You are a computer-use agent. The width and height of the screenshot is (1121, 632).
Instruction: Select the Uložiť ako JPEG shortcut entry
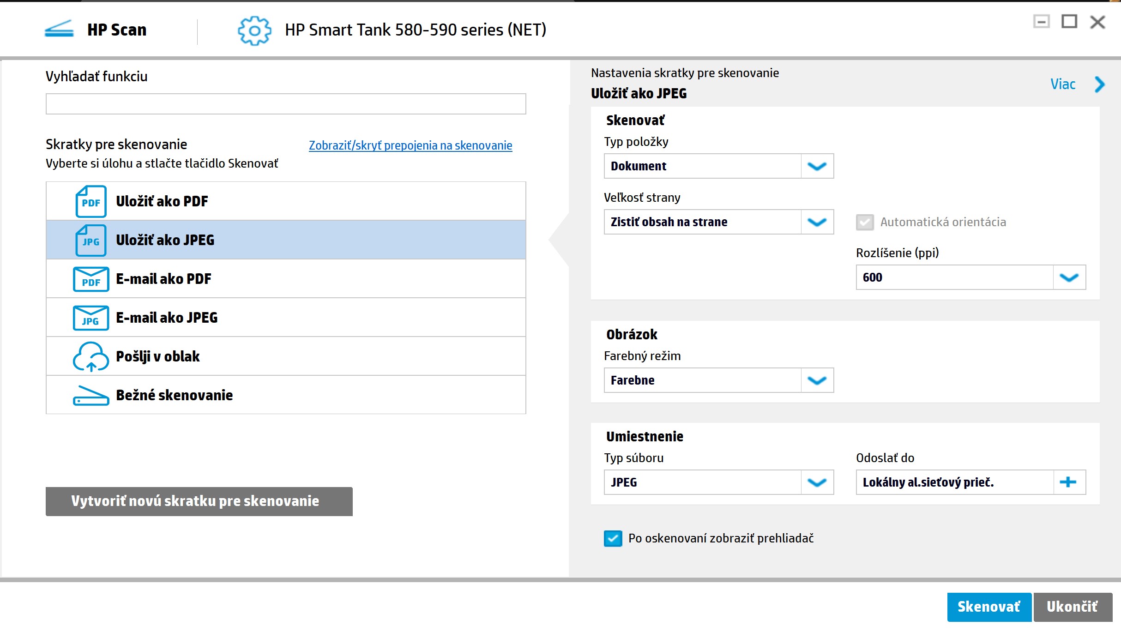(x=286, y=240)
